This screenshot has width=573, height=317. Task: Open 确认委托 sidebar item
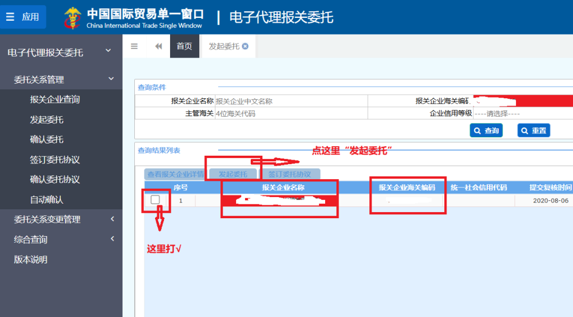[x=47, y=140]
